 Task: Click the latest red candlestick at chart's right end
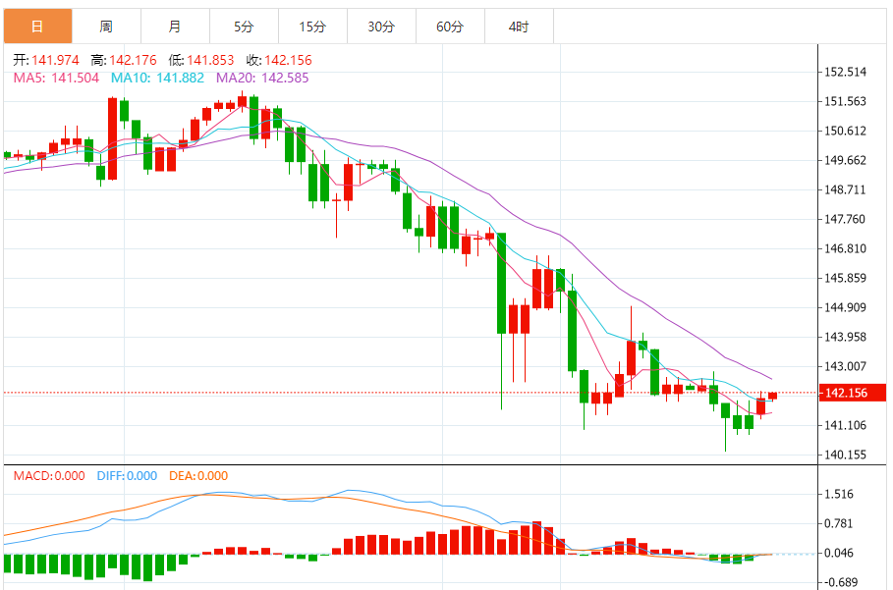pos(772,396)
